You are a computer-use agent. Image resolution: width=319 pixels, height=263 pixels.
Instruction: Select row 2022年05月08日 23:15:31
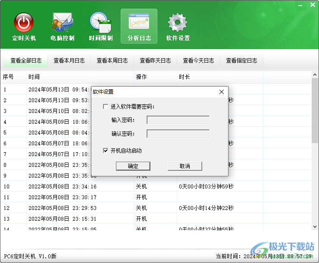[156, 219]
